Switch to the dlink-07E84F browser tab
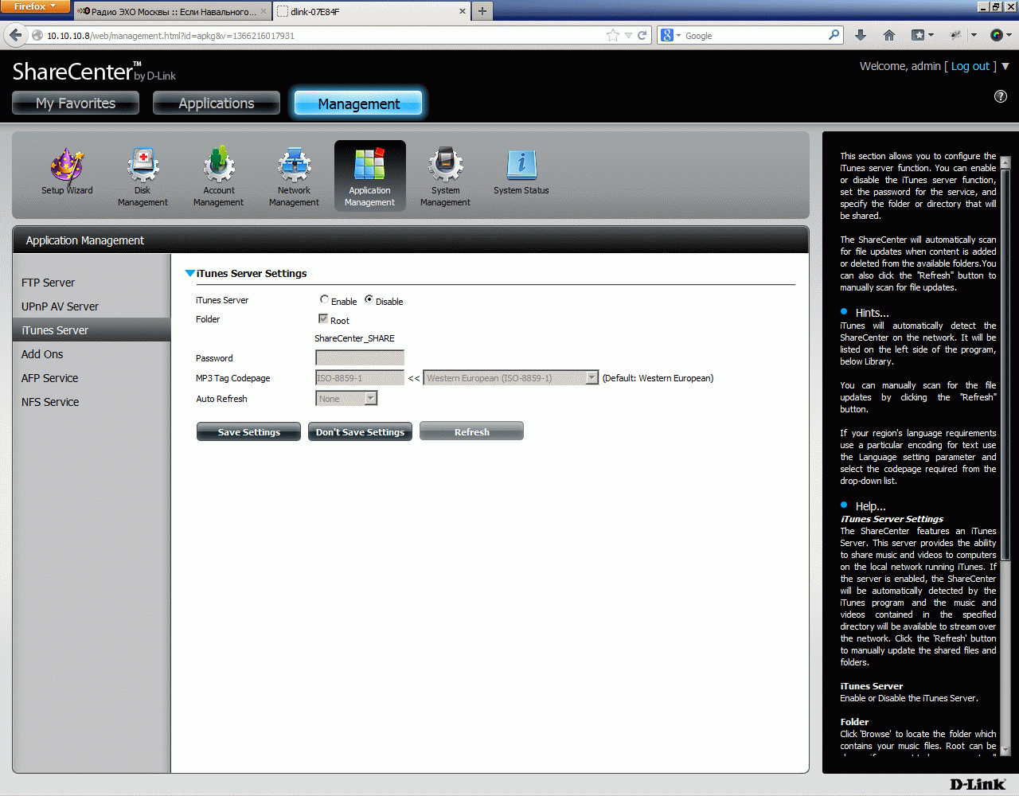This screenshot has height=796, width=1019. pyautogui.click(x=371, y=11)
